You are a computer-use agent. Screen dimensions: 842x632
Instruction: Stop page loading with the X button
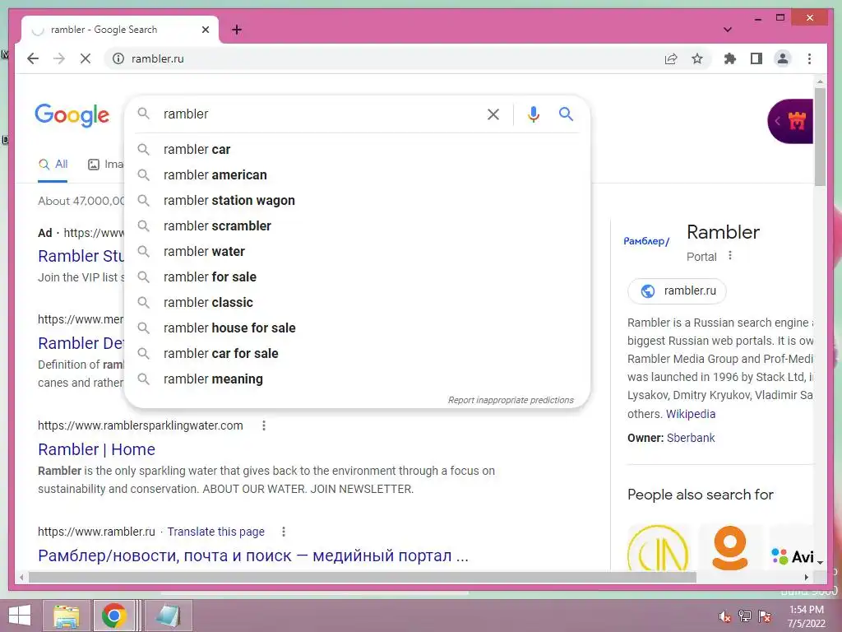point(86,58)
